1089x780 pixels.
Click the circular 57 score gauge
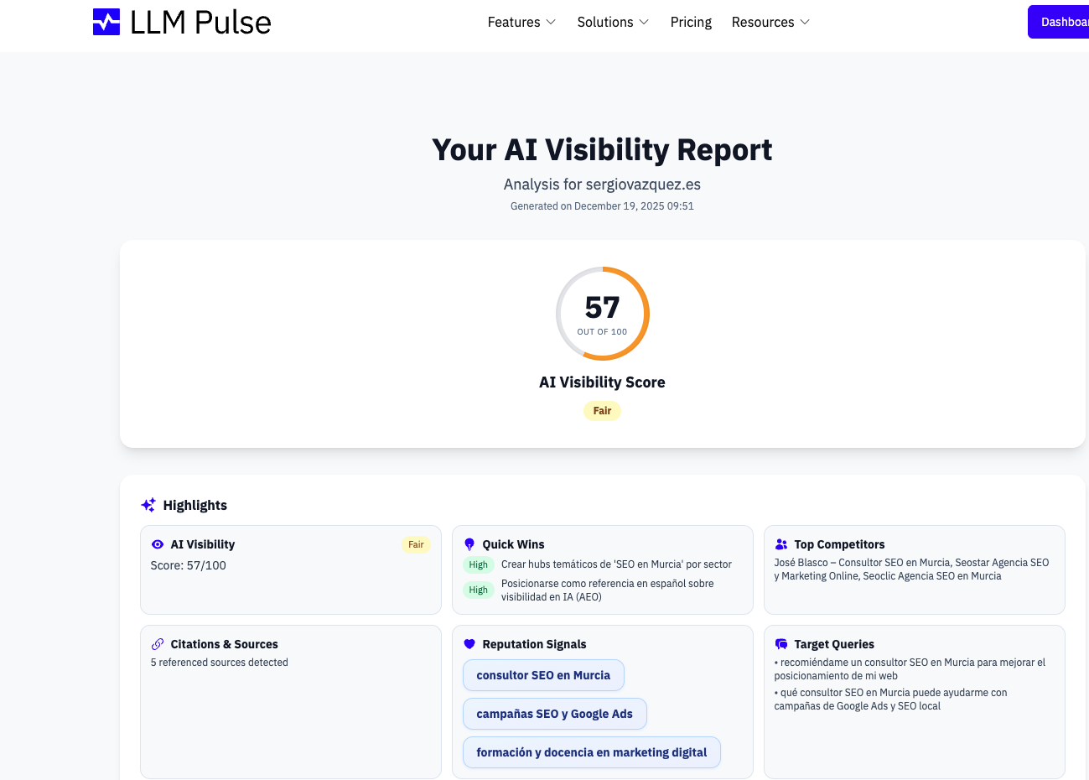[x=602, y=314]
